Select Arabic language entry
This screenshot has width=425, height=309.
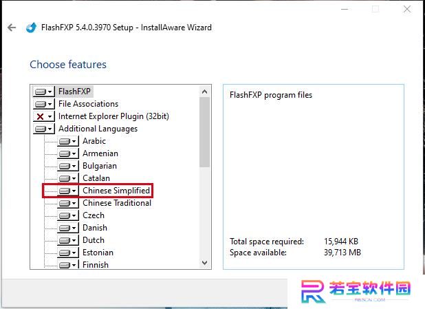click(x=94, y=141)
